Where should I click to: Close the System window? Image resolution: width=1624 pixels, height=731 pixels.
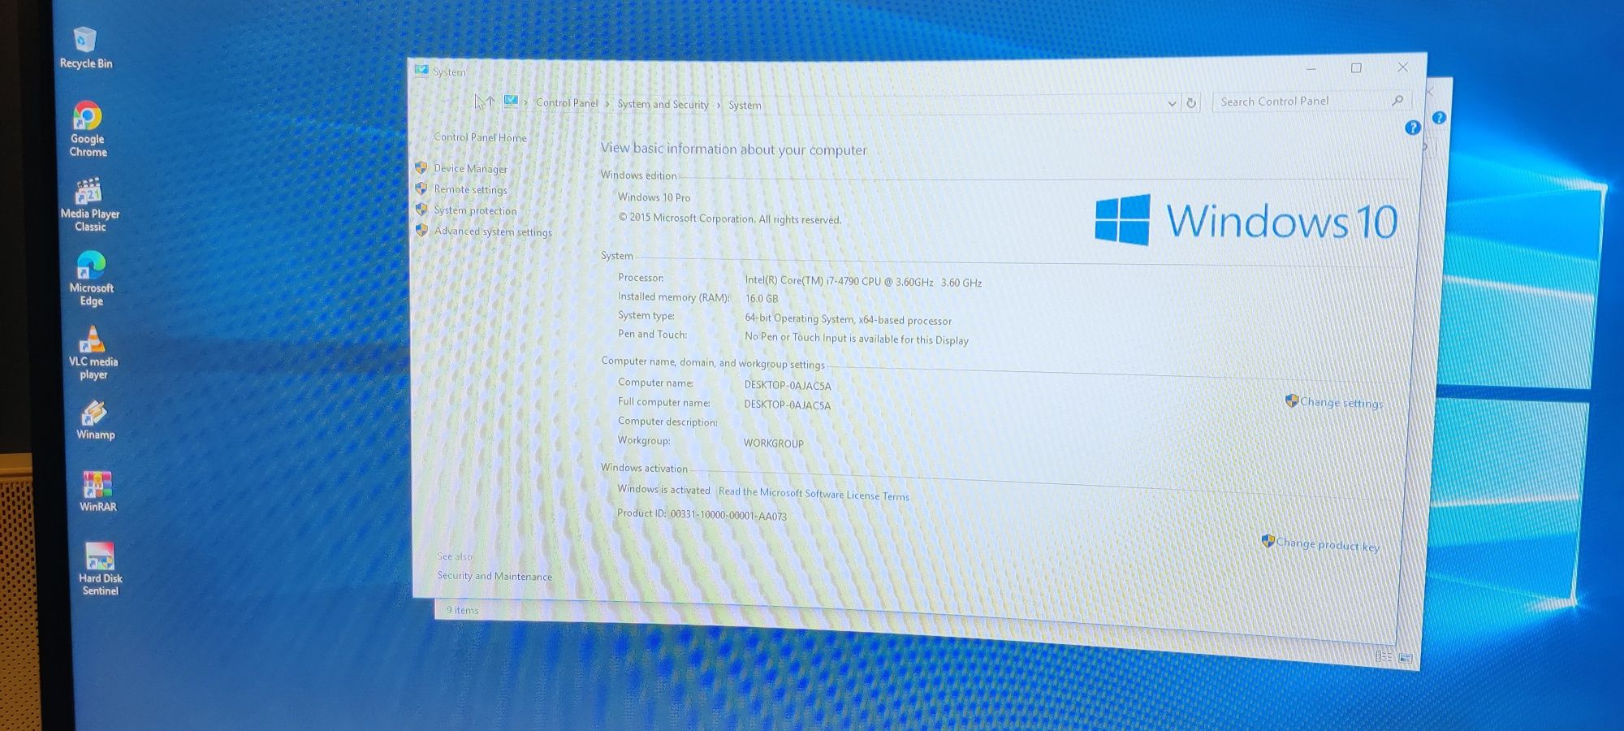pos(1402,67)
